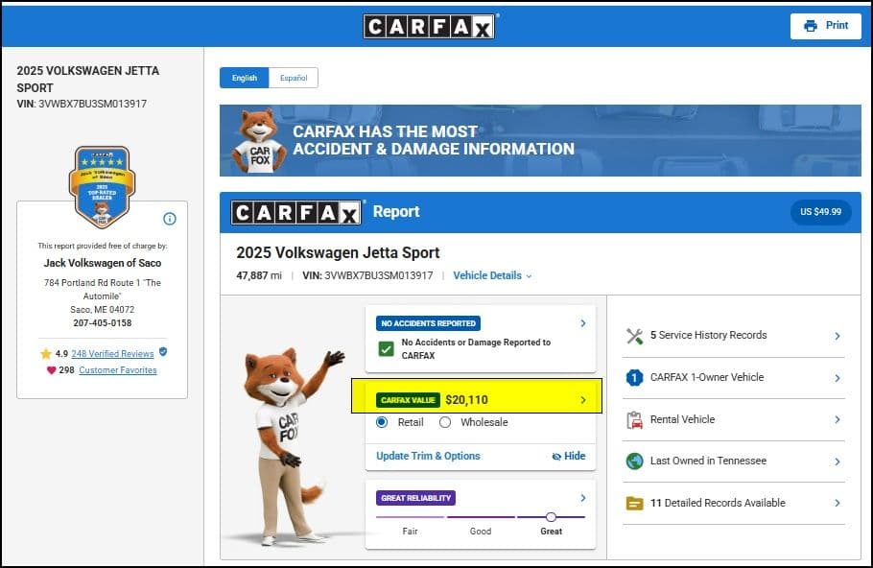Image resolution: width=873 pixels, height=568 pixels.
Task: Expand Rental Vehicle row arrow
Action: (838, 419)
